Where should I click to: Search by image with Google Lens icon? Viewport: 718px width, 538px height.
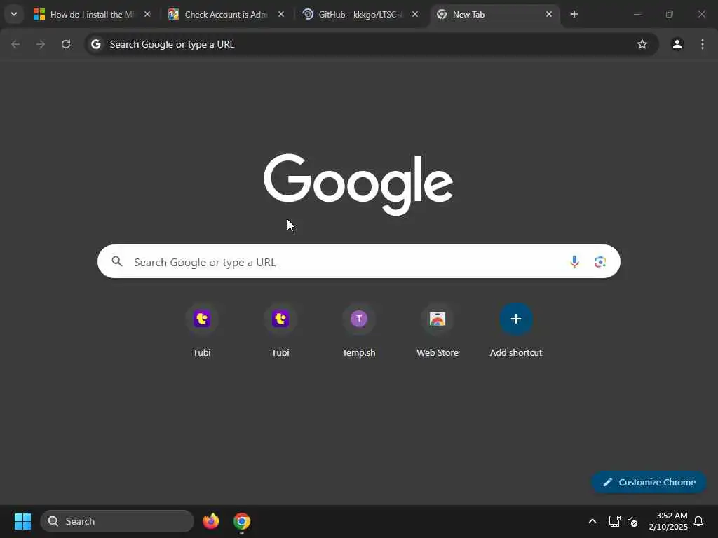600,262
